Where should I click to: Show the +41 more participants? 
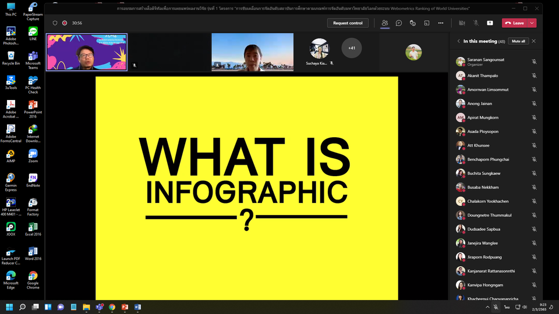click(x=352, y=48)
